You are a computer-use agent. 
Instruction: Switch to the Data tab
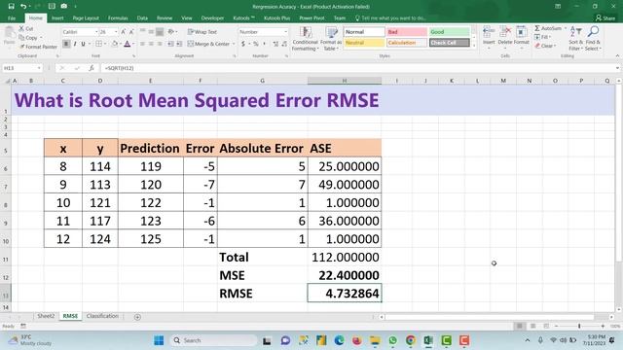(x=142, y=18)
